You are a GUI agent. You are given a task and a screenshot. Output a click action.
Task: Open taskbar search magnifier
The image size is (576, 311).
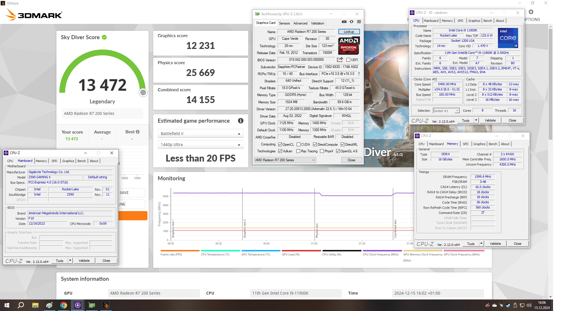click(x=21, y=305)
